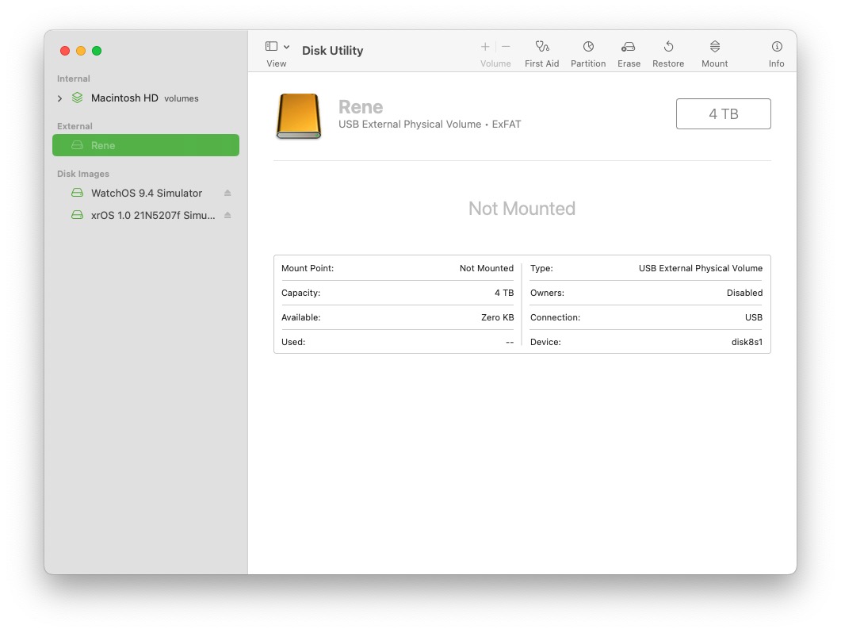Eject the xrOS 1.0 21N5207f Simulator image

click(227, 215)
